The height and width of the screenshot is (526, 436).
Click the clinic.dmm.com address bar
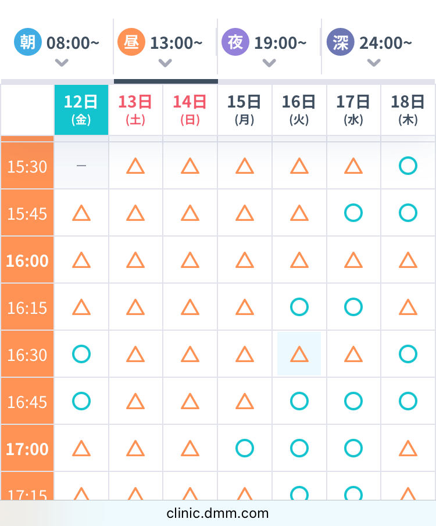click(x=217, y=513)
